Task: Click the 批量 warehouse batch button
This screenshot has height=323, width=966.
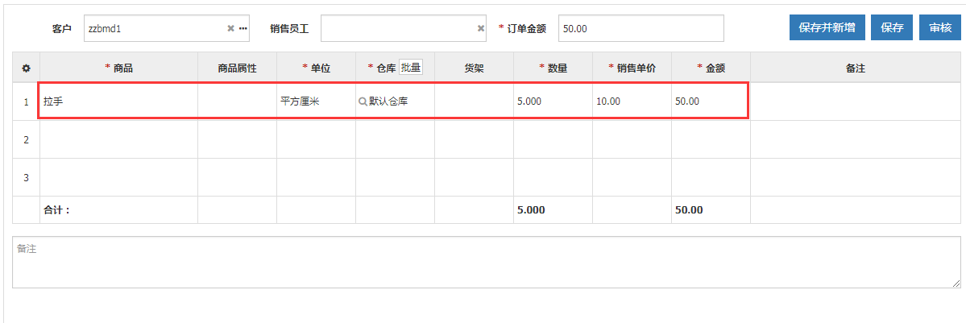Action: click(x=411, y=68)
